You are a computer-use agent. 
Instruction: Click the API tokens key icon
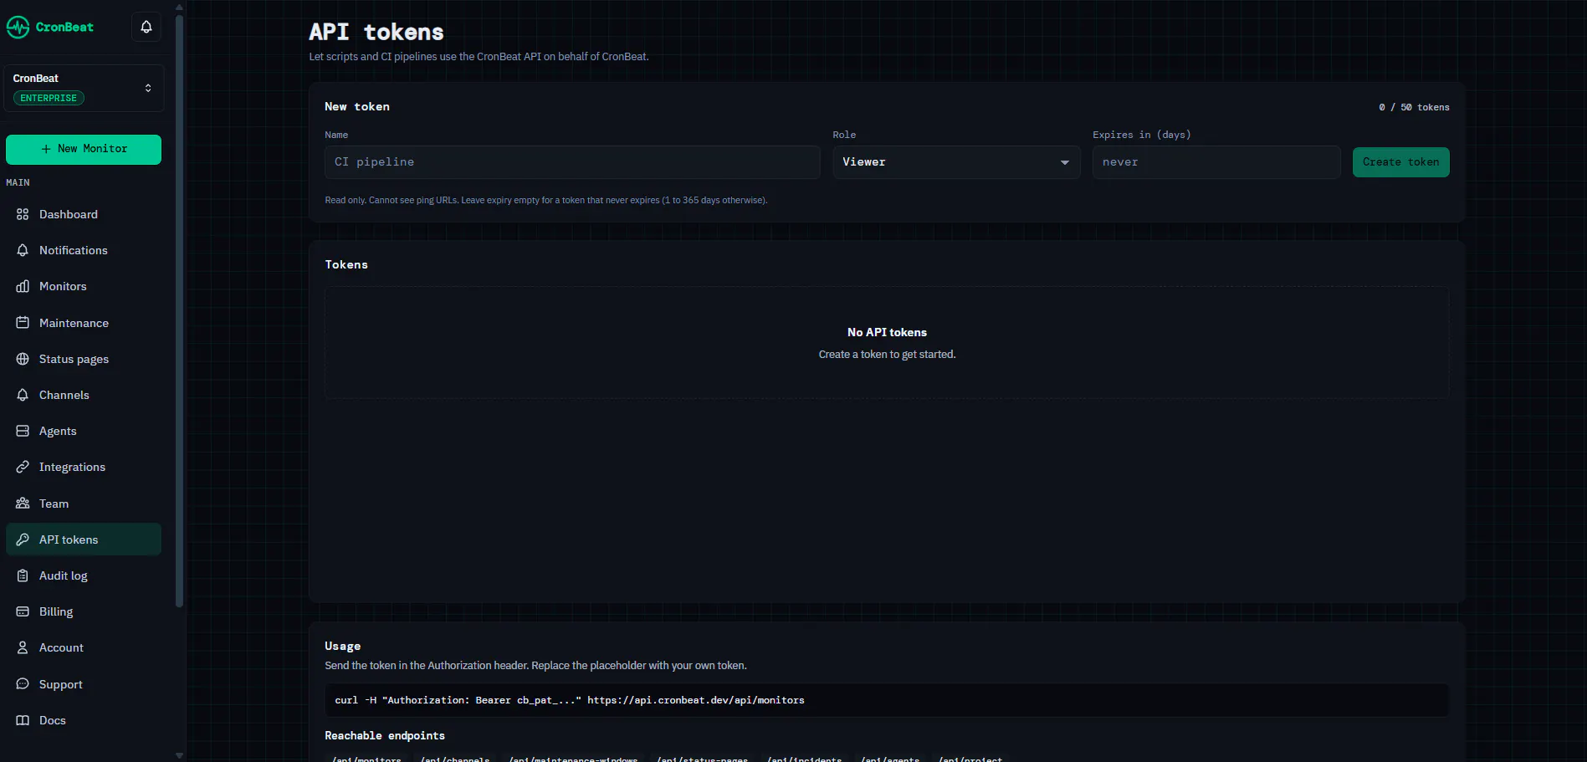point(23,540)
